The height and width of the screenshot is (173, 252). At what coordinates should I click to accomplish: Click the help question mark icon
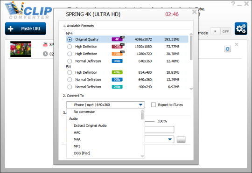point(233,4)
